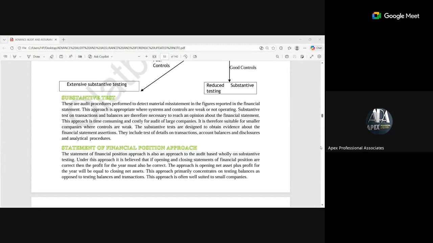Screen dimensions: 433x243
Task: Expand the Draw pen options arrow
Action: (x=44, y=57)
